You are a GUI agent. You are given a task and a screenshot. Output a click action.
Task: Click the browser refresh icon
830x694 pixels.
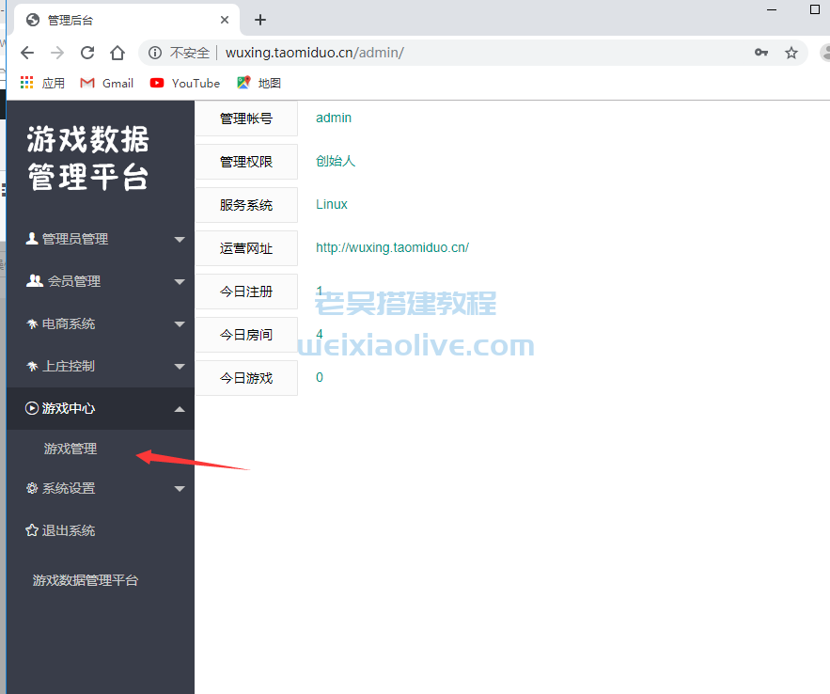point(86,53)
